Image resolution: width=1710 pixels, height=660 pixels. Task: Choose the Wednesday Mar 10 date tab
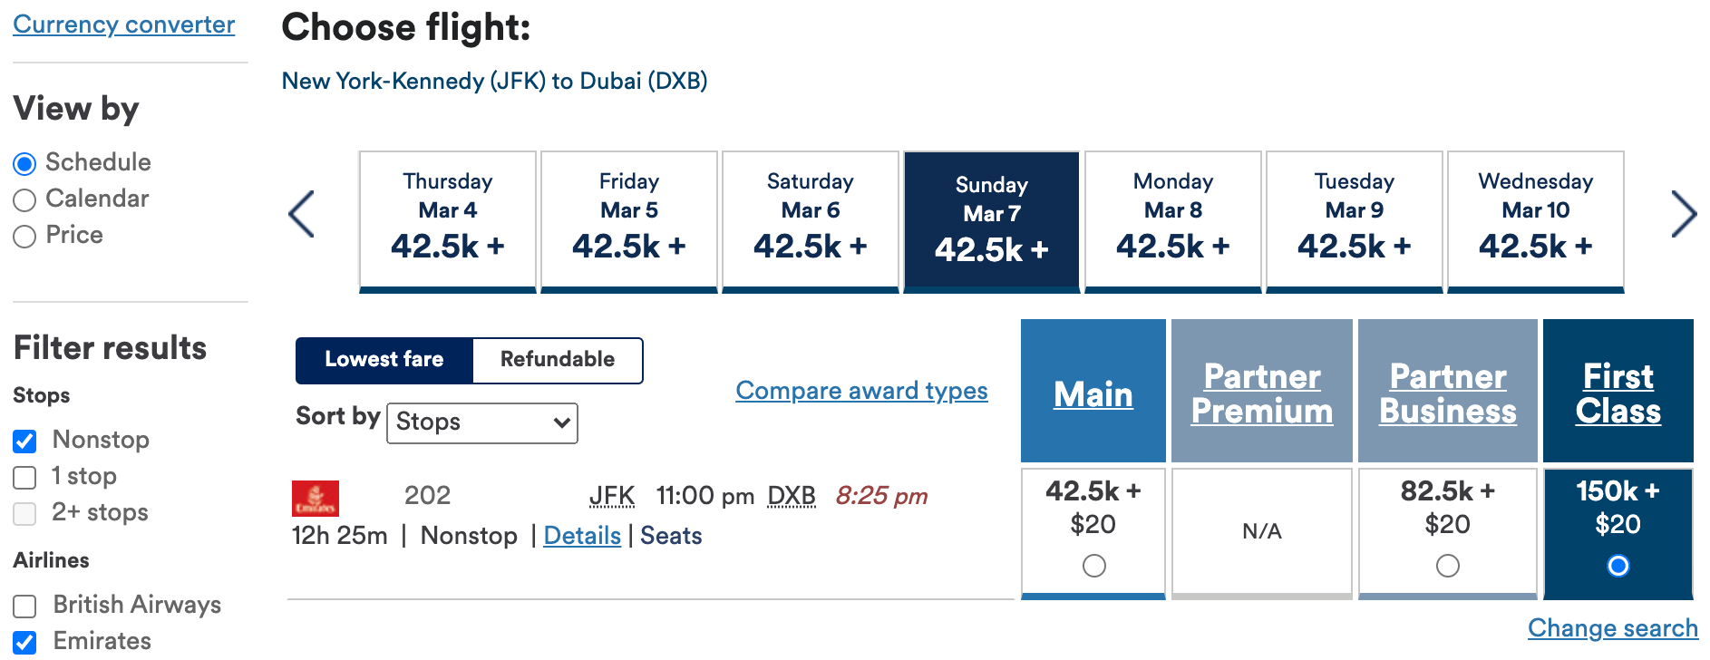point(1535,220)
